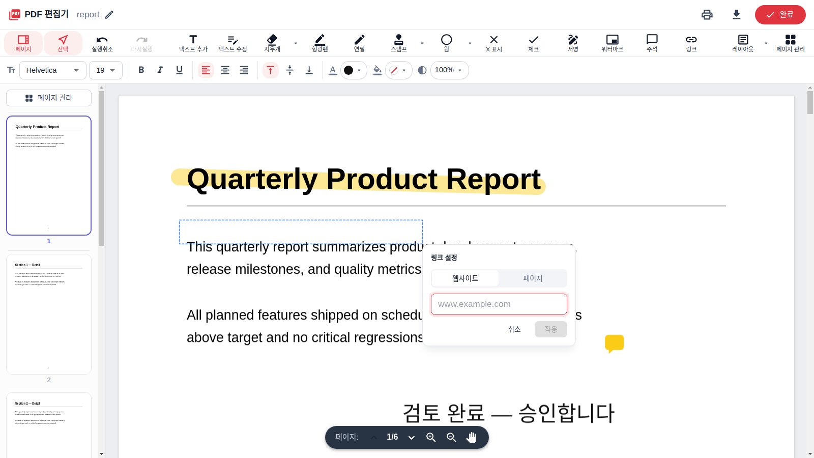
Task: Select the 지우개 eraser tool
Action: pos(272,43)
